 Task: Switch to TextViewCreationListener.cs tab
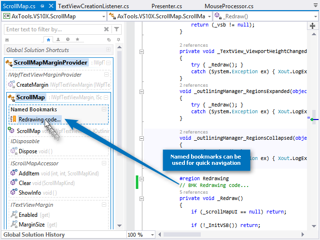click(94, 6)
